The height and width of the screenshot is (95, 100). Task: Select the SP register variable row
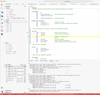click(x=15, y=17)
